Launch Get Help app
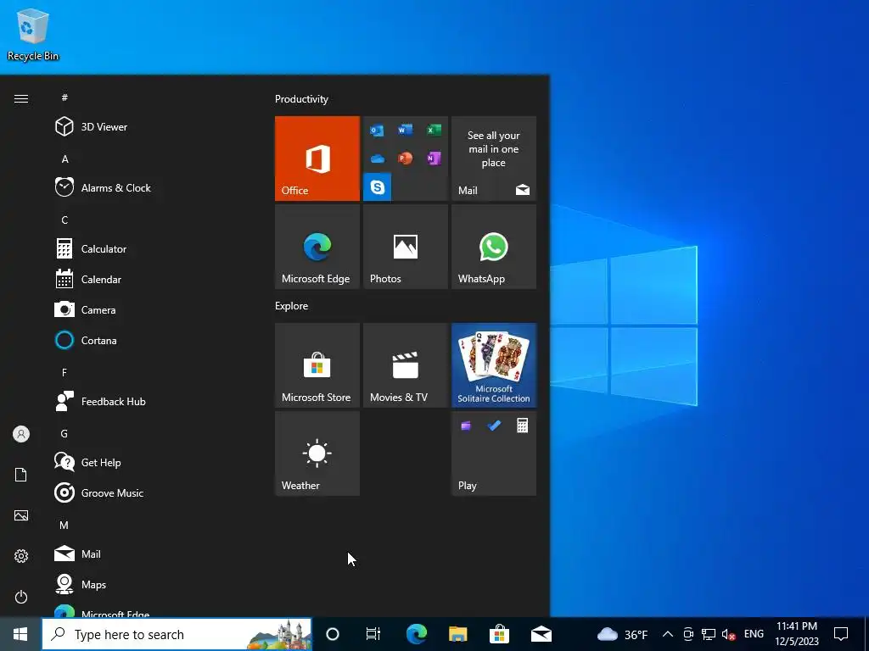869x651 pixels. (149, 462)
